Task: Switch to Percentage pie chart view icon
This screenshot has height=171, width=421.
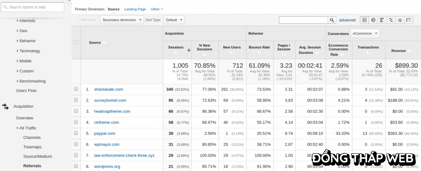Action: (x=373, y=20)
